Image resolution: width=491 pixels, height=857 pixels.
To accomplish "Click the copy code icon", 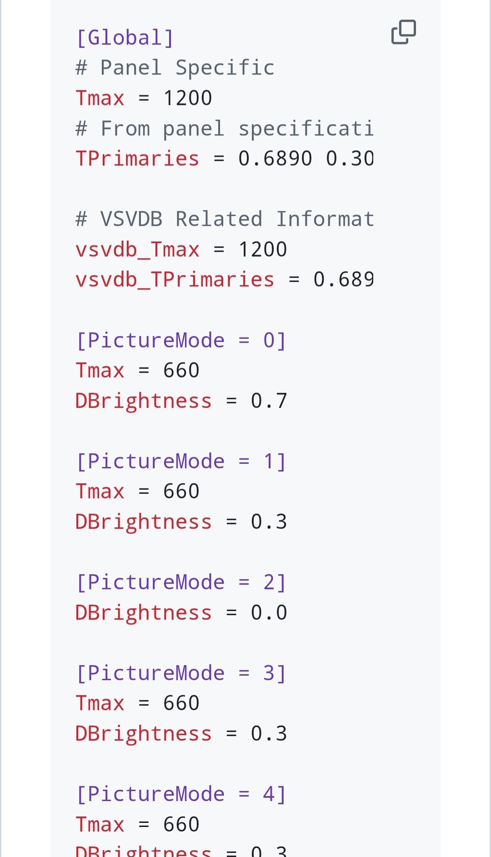I will [404, 32].
